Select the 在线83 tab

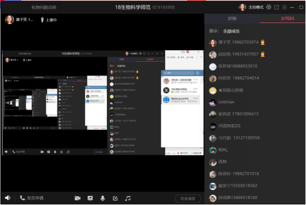click(x=287, y=18)
